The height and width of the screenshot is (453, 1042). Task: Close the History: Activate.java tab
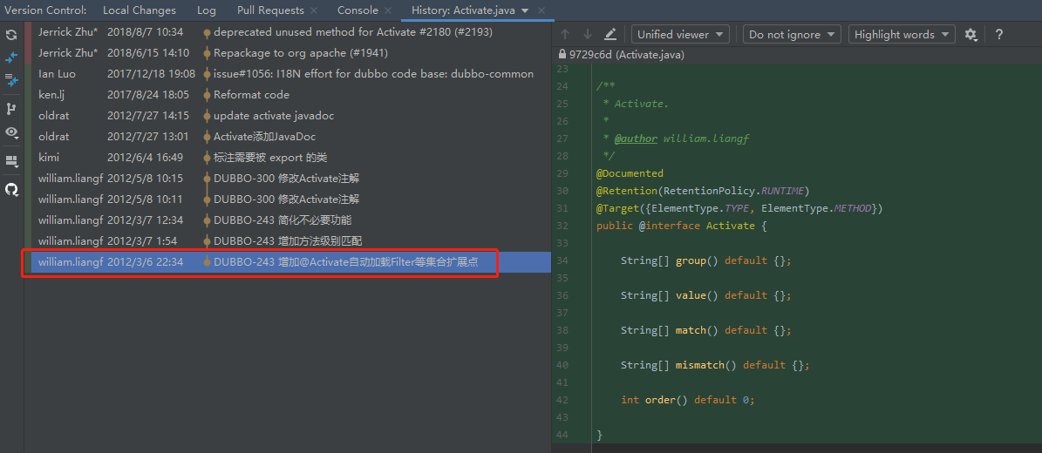(541, 10)
